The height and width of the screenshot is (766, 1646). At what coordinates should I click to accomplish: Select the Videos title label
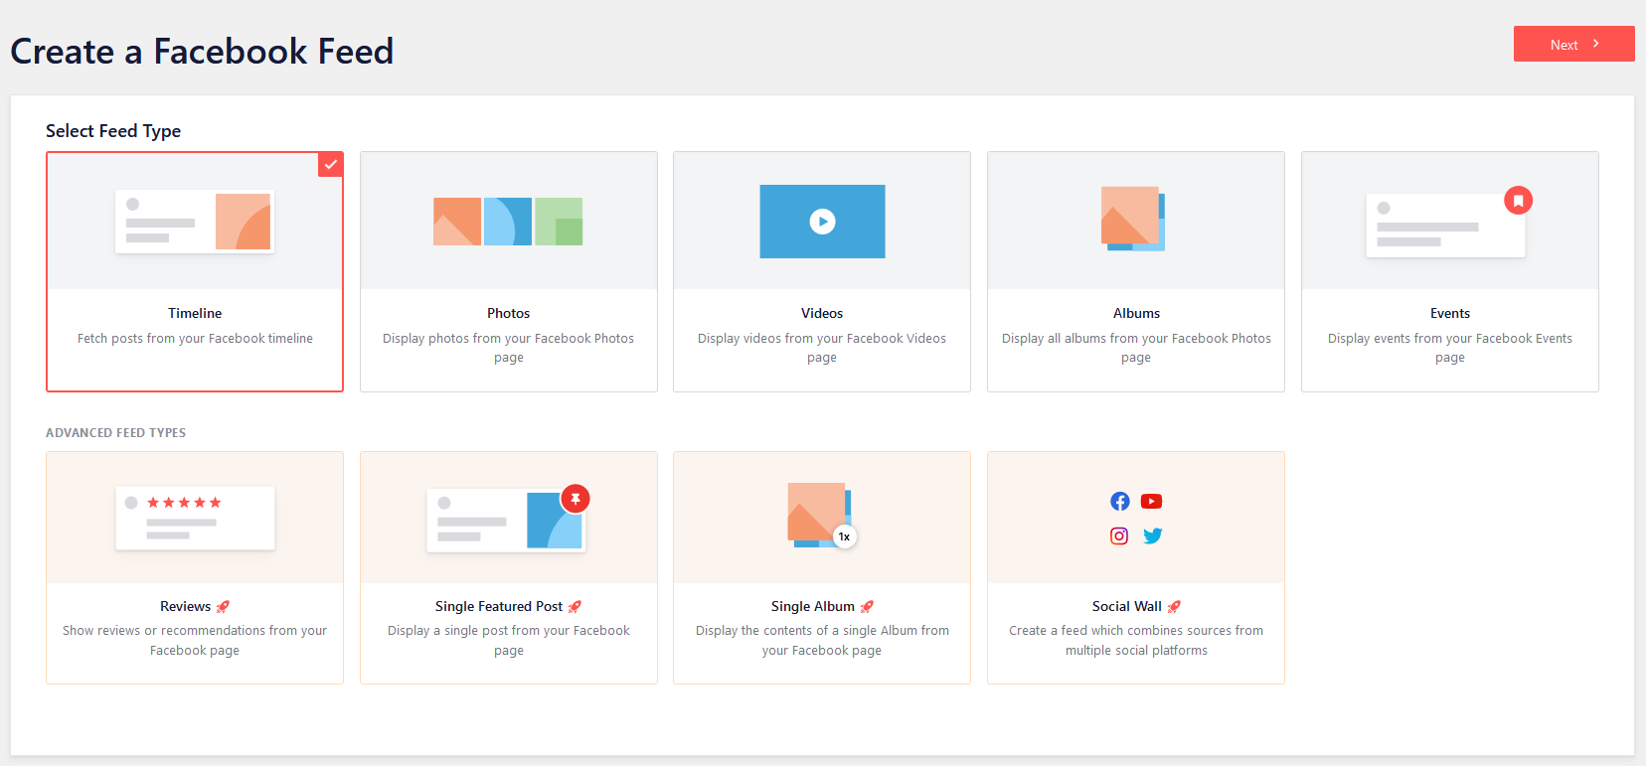coord(822,313)
